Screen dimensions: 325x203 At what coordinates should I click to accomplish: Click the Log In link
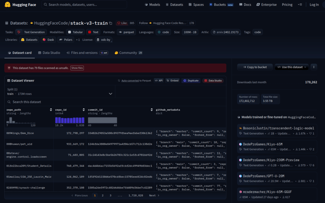314,4
